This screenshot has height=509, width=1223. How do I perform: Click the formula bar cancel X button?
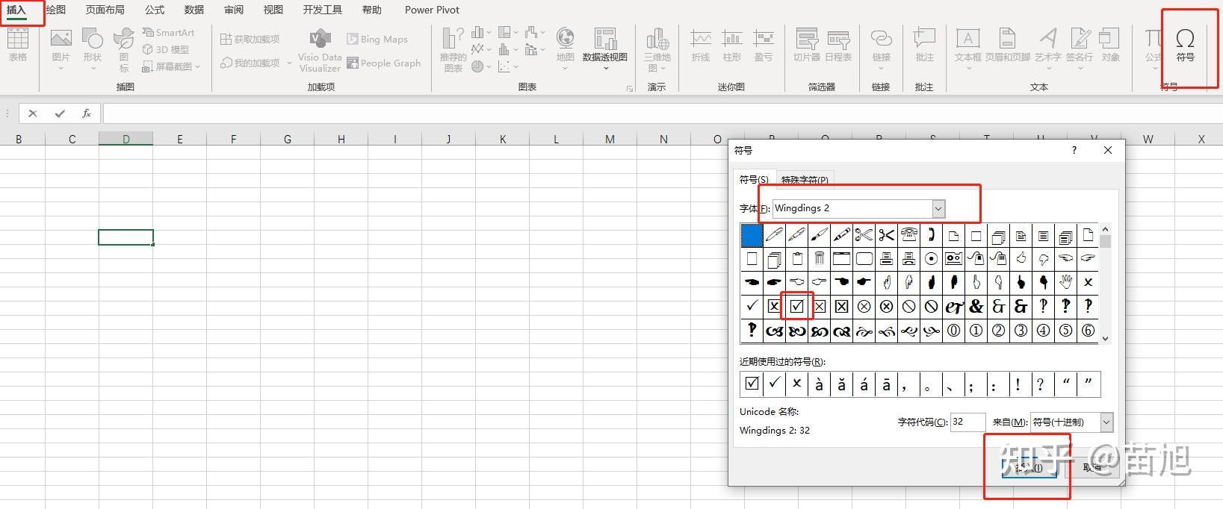[32, 113]
